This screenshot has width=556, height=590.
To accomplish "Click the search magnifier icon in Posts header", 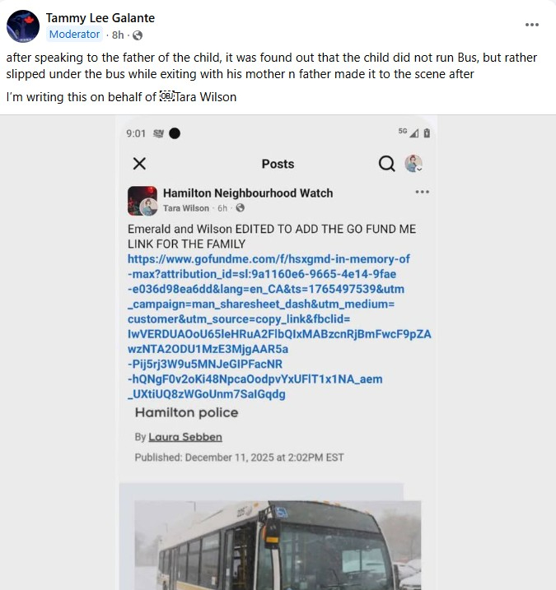I will (x=386, y=164).
